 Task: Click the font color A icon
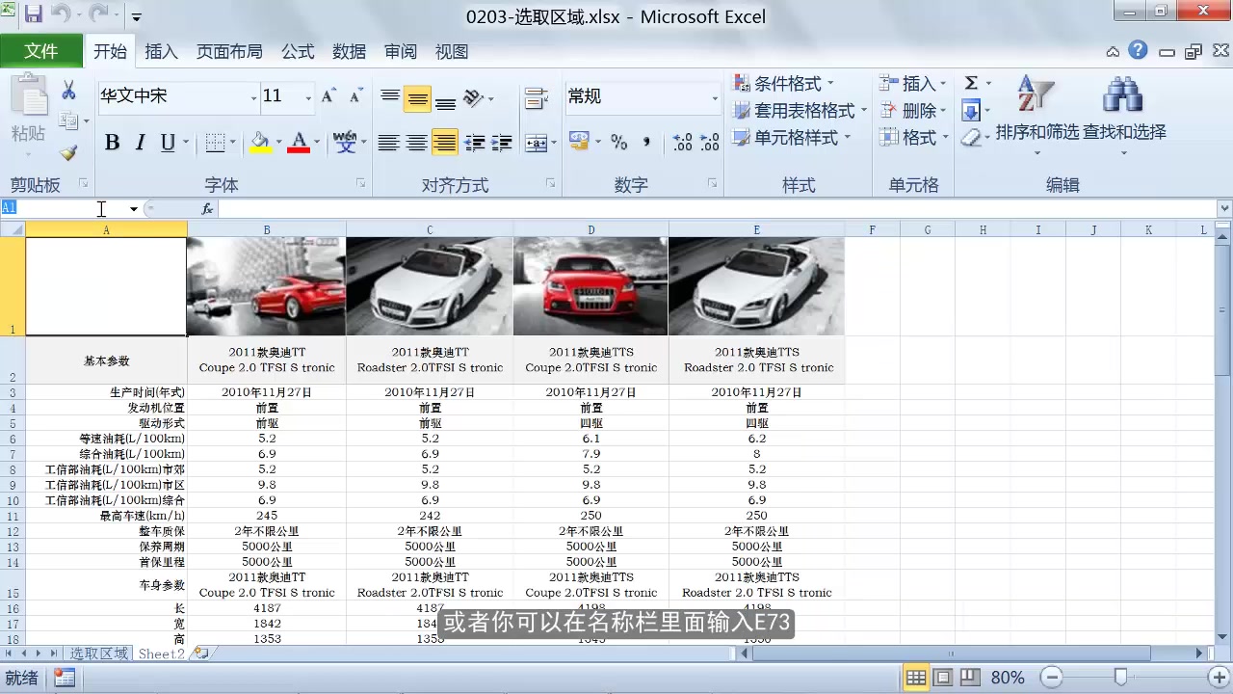(299, 143)
